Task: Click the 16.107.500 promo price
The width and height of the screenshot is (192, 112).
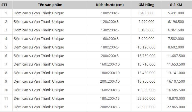Action: 176,81
